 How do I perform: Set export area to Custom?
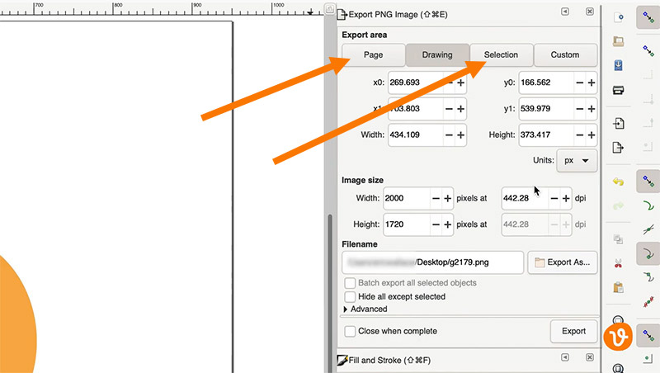coord(565,54)
